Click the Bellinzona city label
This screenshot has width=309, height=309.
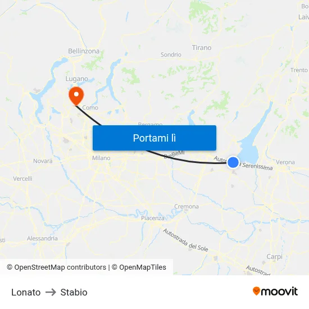pos(84,51)
